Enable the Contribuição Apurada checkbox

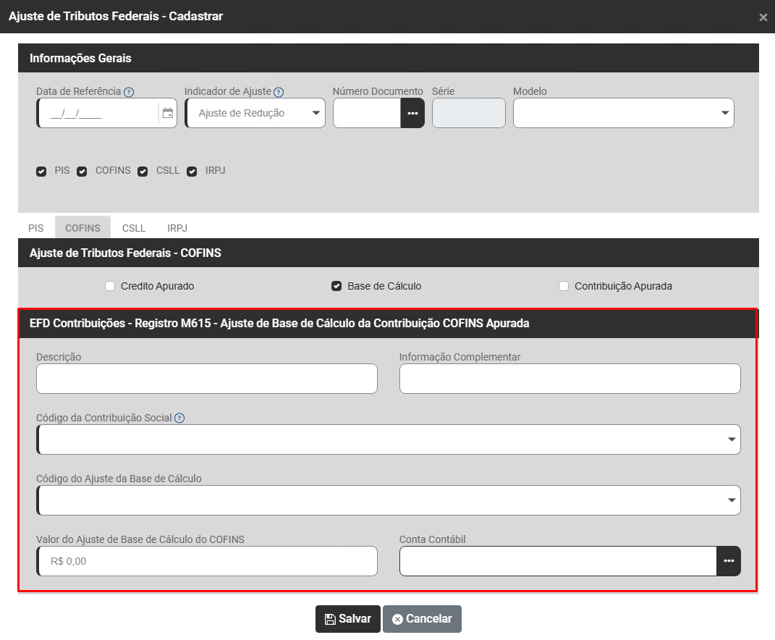click(564, 286)
